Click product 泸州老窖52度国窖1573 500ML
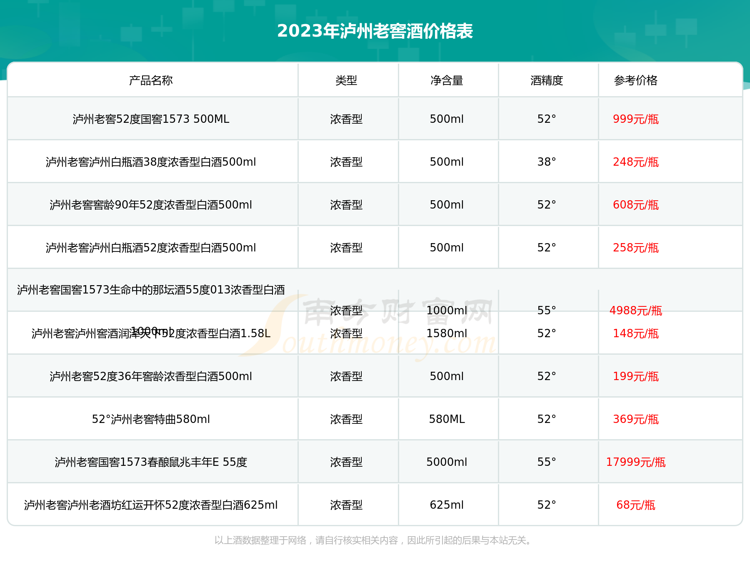 [151, 119]
